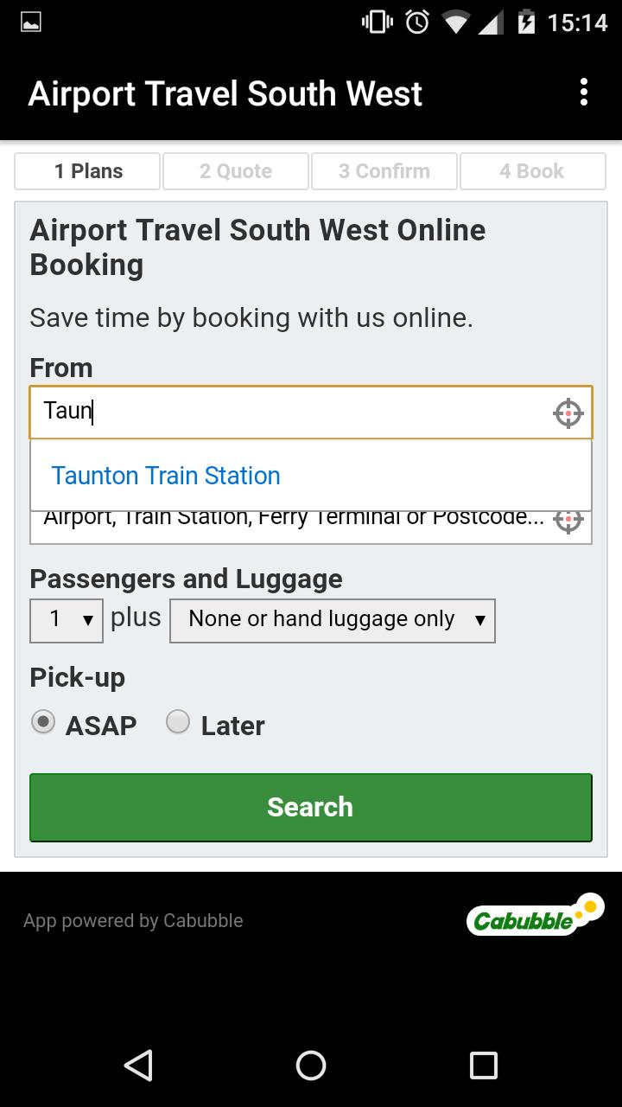This screenshot has height=1107, width=622.
Task: Open the three-dot overflow menu
Action: tap(584, 92)
